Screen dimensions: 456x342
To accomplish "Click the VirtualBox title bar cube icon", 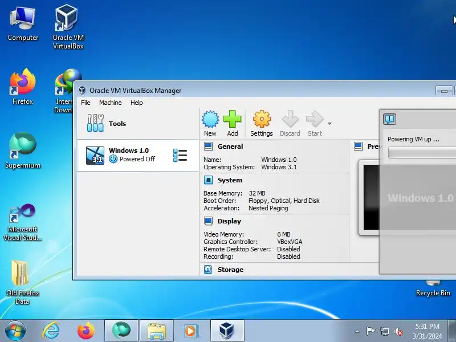I will (x=82, y=91).
